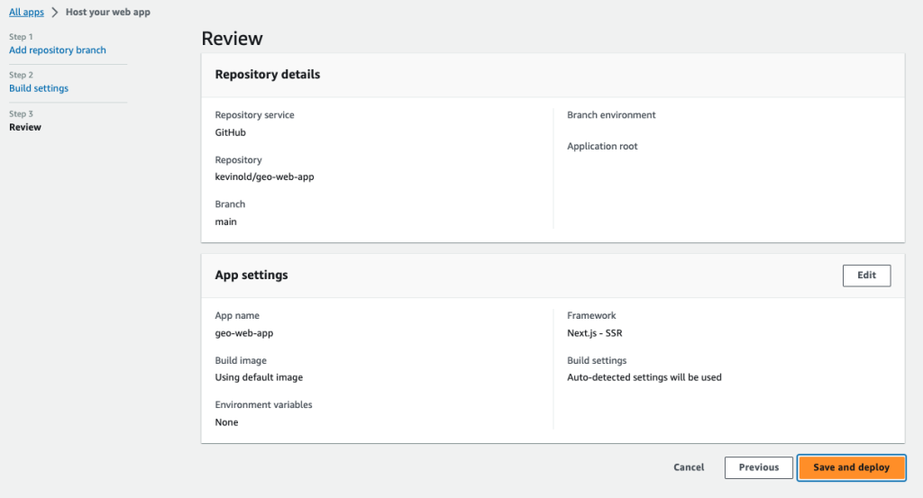Click the Next.js - SSR framework value
This screenshot has height=498, width=923.
595,333
